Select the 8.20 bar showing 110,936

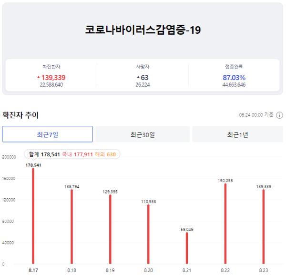point(148,234)
